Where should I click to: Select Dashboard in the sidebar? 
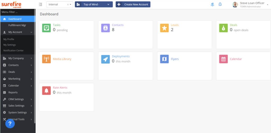[x=17, y=19]
